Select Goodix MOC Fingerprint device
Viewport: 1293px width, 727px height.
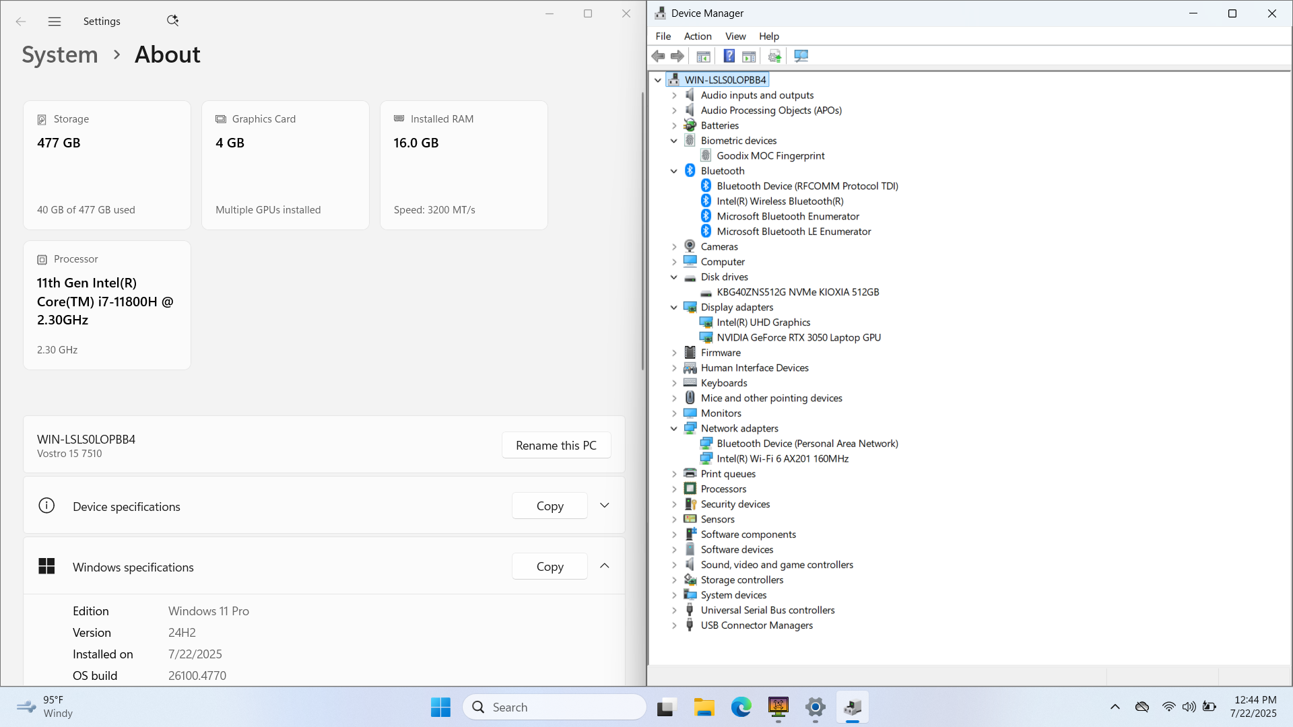tap(770, 156)
